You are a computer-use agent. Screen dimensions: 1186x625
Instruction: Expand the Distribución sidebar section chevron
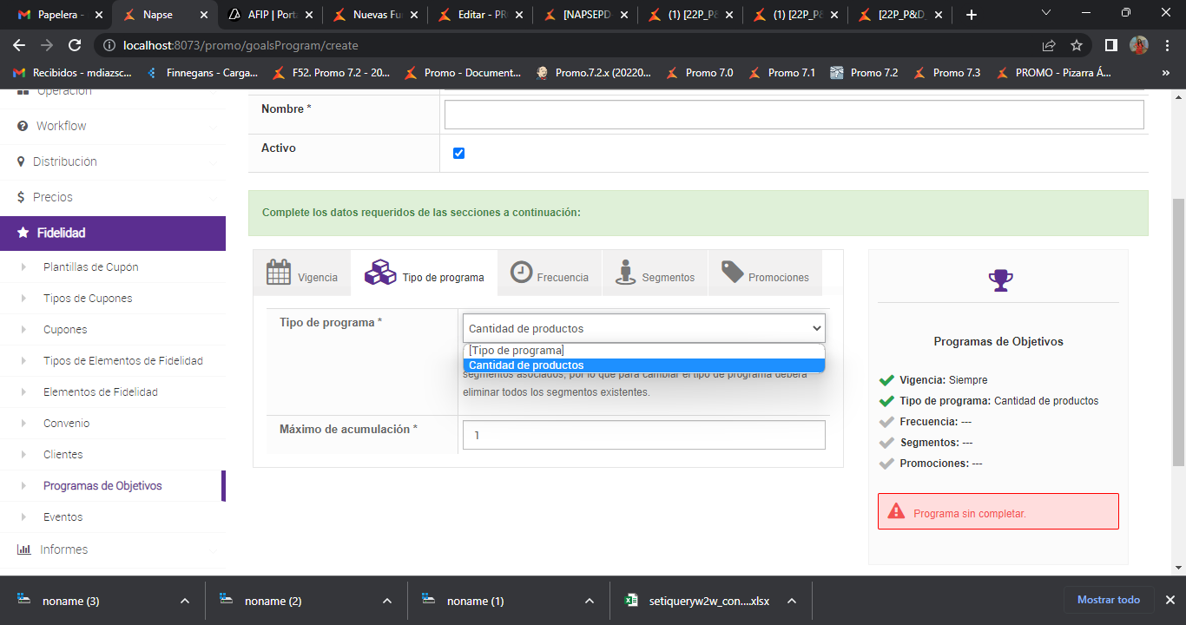click(x=213, y=162)
